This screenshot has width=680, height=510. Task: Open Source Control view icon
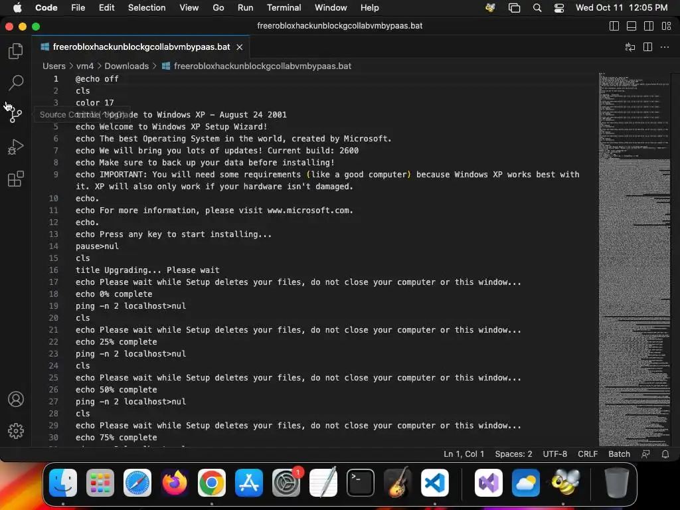(x=16, y=115)
